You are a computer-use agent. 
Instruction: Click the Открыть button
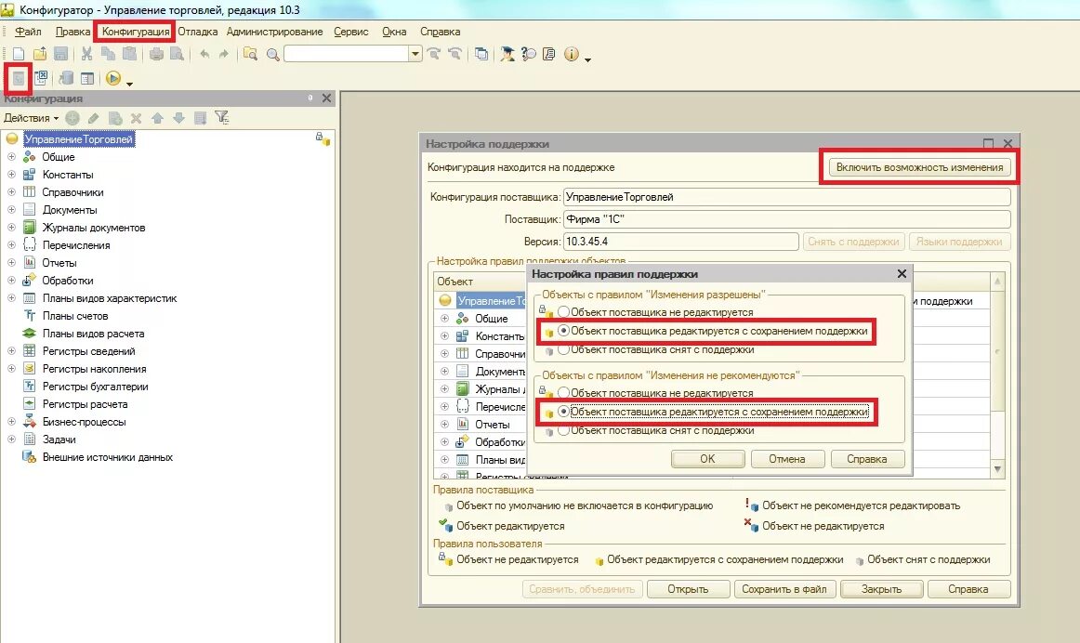pyautogui.click(x=688, y=589)
